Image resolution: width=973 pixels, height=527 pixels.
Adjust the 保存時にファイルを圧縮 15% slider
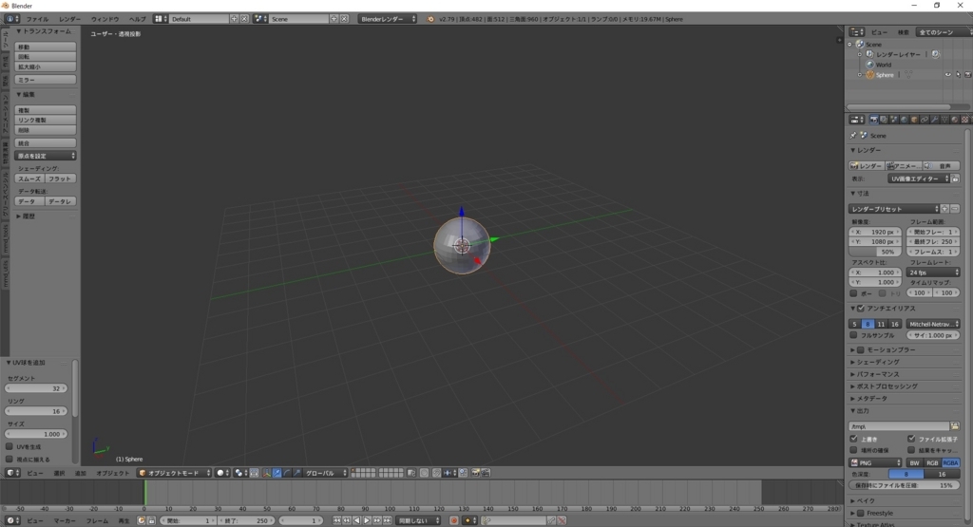pyautogui.click(x=905, y=485)
